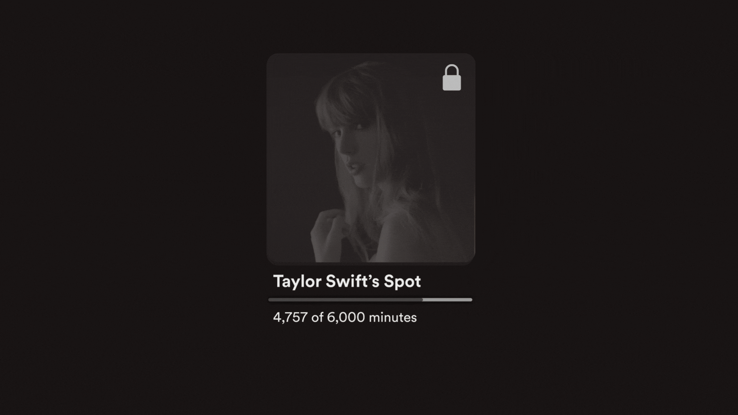Click the word "Taylor" in the title

[x=297, y=282]
